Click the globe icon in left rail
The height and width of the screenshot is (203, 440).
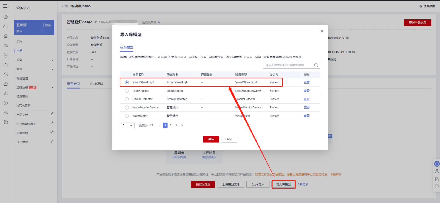point(5,122)
